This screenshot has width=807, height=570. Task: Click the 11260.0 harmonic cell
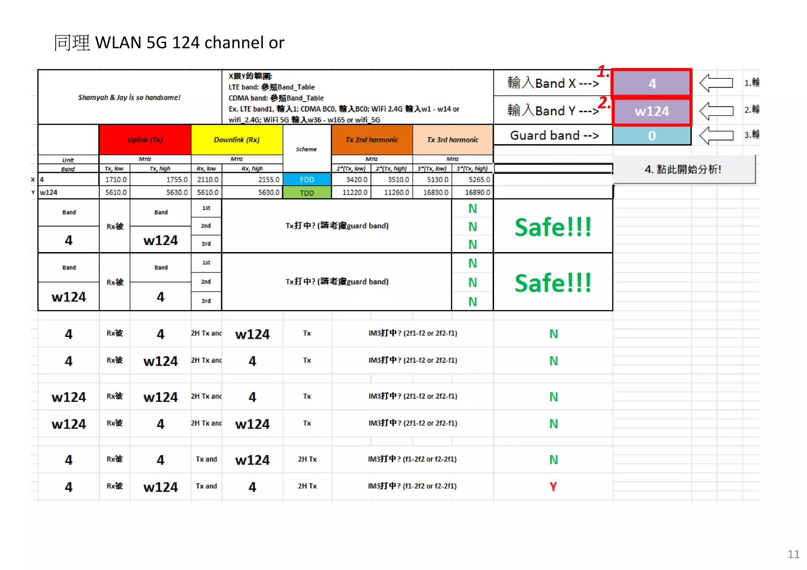[x=392, y=192]
